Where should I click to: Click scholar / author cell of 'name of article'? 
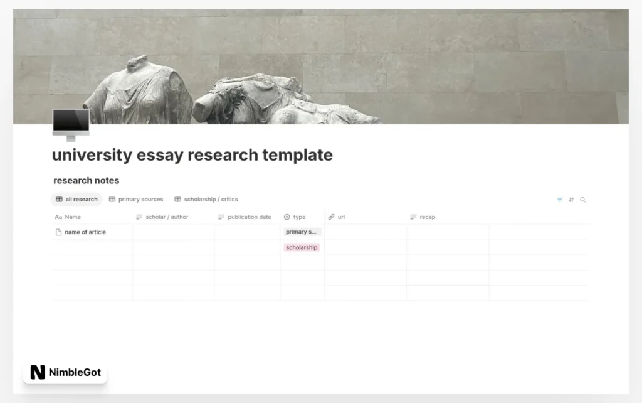pos(173,232)
